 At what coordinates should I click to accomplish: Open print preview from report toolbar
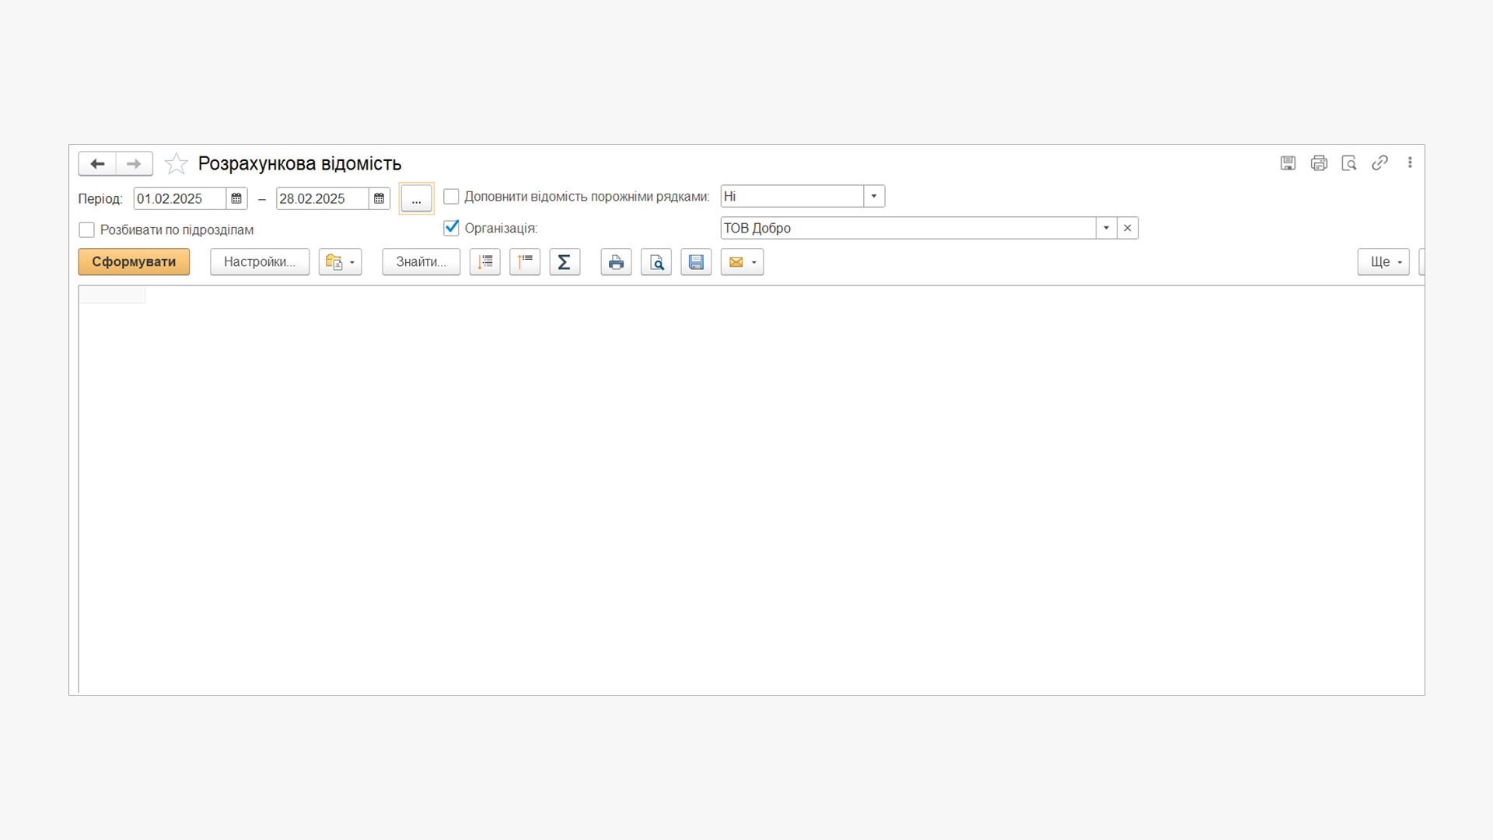pyautogui.click(x=656, y=262)
